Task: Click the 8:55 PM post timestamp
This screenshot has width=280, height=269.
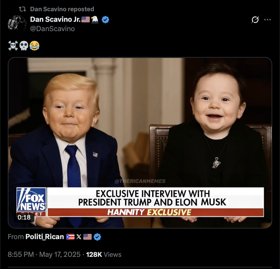Action: pyautogui.click(x=21, y=254)
